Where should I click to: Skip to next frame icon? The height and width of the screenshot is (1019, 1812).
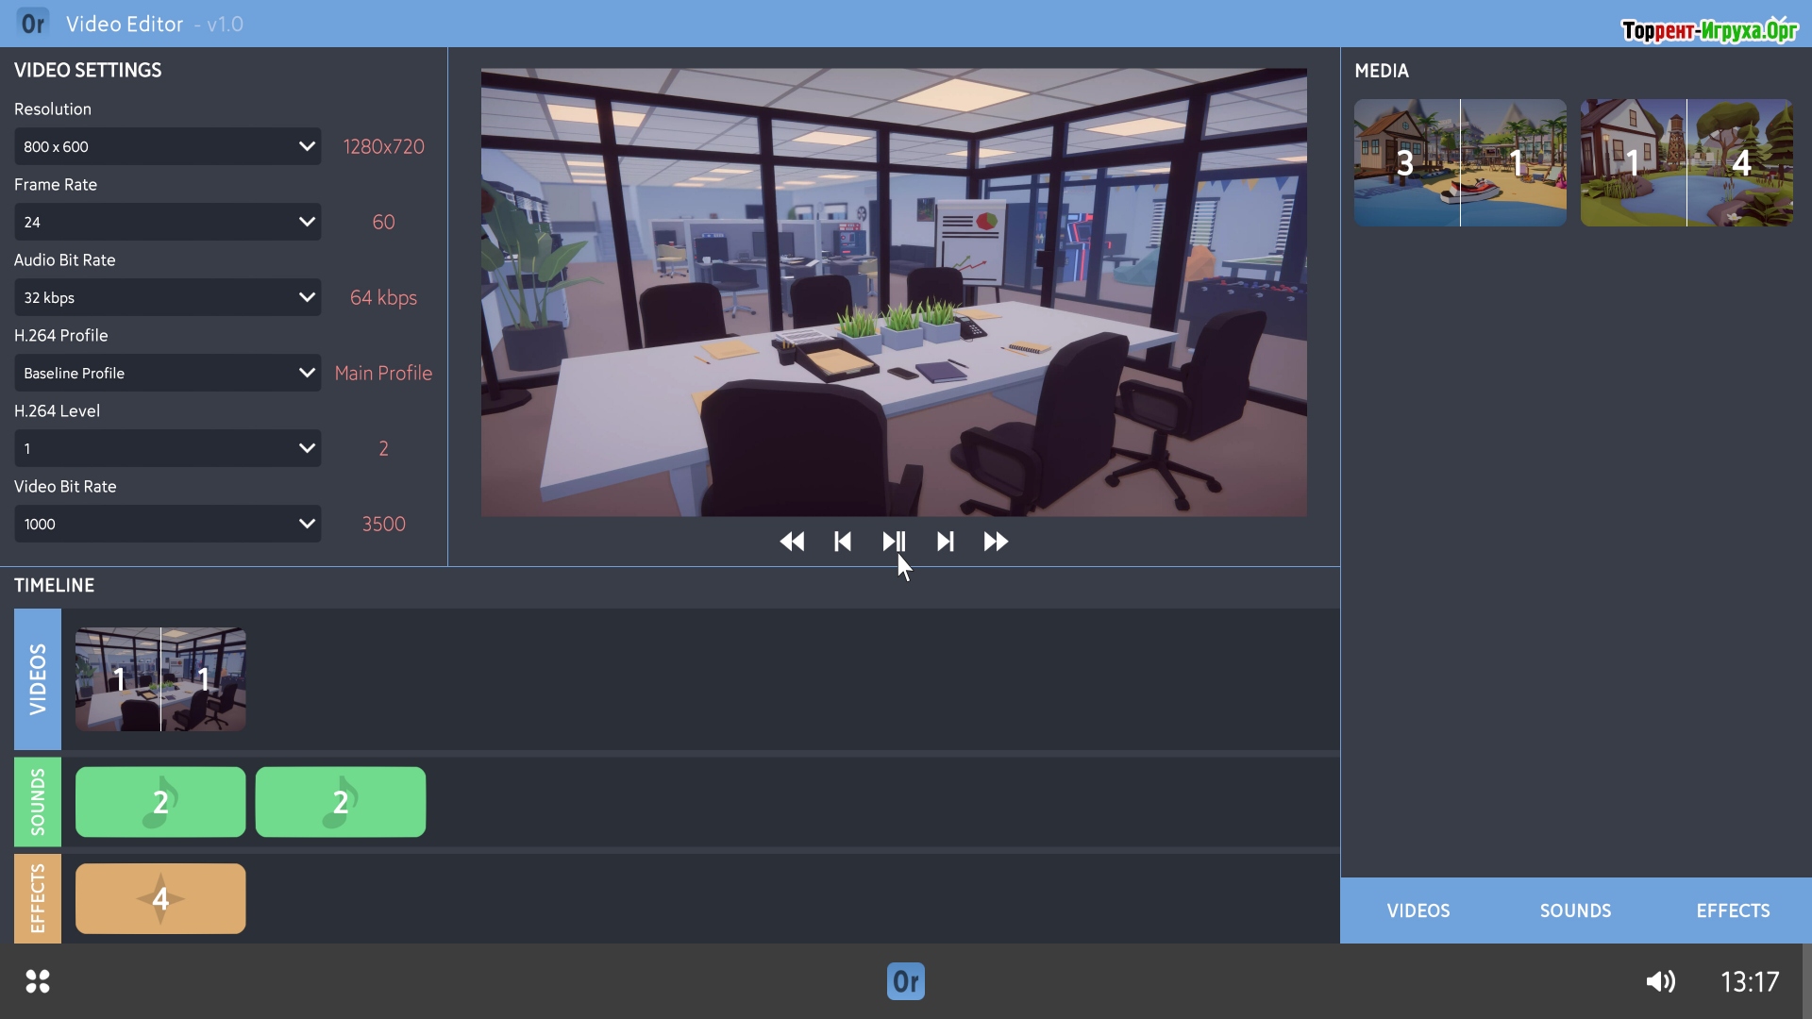(945, 542)
